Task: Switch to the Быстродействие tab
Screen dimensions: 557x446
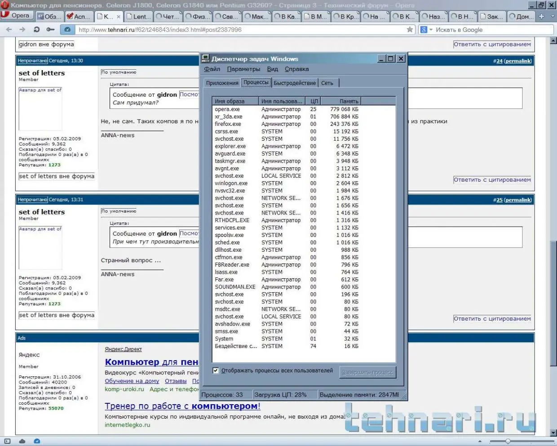Action: click(x=295, y=83)
